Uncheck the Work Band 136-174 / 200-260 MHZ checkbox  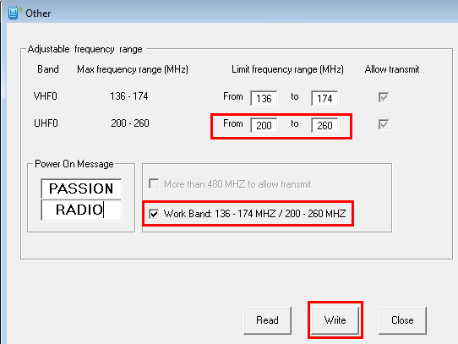click(x=154, y=214)
